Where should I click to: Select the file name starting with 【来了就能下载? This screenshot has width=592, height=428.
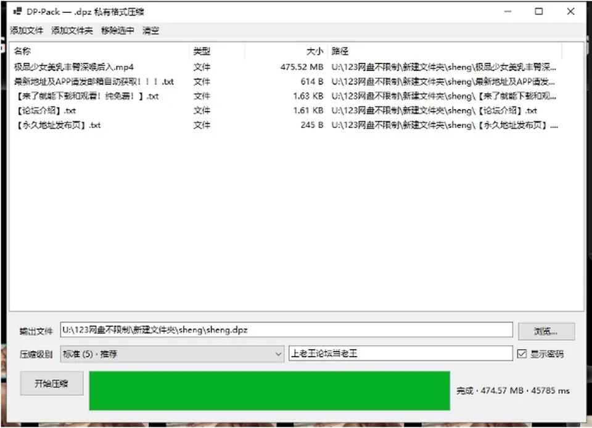coord(86,97)
